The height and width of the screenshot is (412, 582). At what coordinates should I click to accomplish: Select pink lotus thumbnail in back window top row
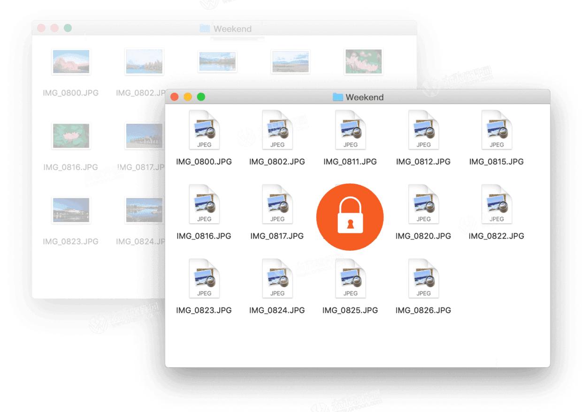point(364,62)
